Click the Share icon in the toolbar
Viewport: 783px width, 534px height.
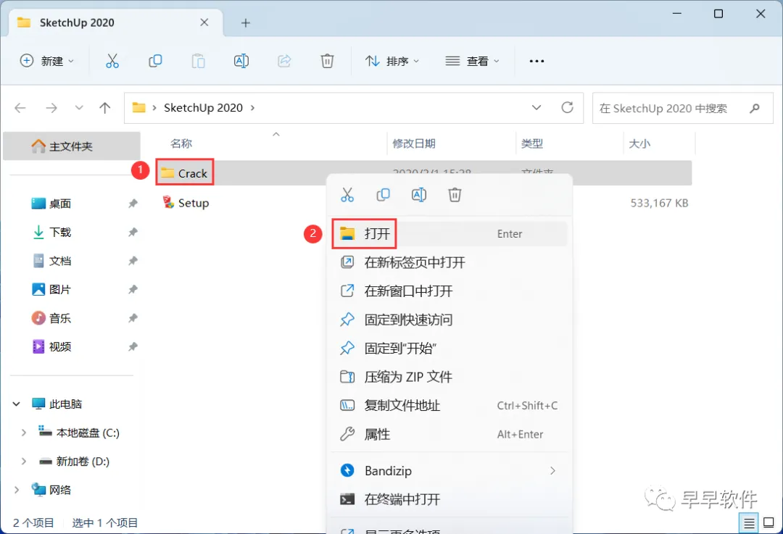click(x=284, y=61)
